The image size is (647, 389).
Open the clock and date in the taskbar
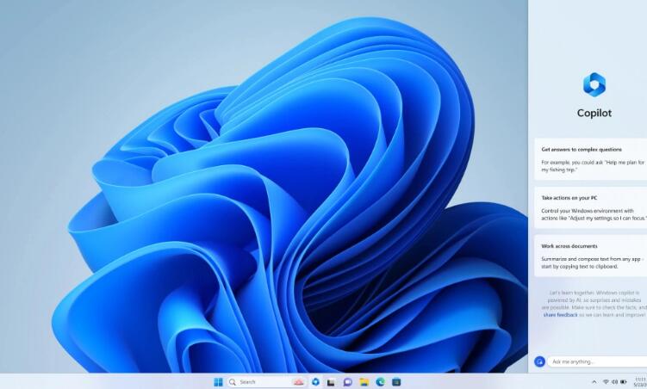tap(640, 381)
